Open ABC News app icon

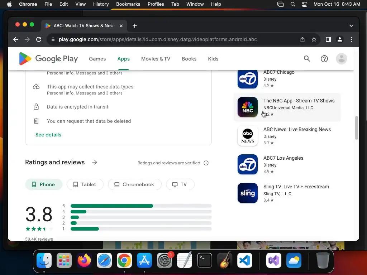click(x=247, y=136)
